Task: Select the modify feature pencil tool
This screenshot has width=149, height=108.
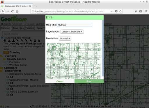Action: [31, 41]
